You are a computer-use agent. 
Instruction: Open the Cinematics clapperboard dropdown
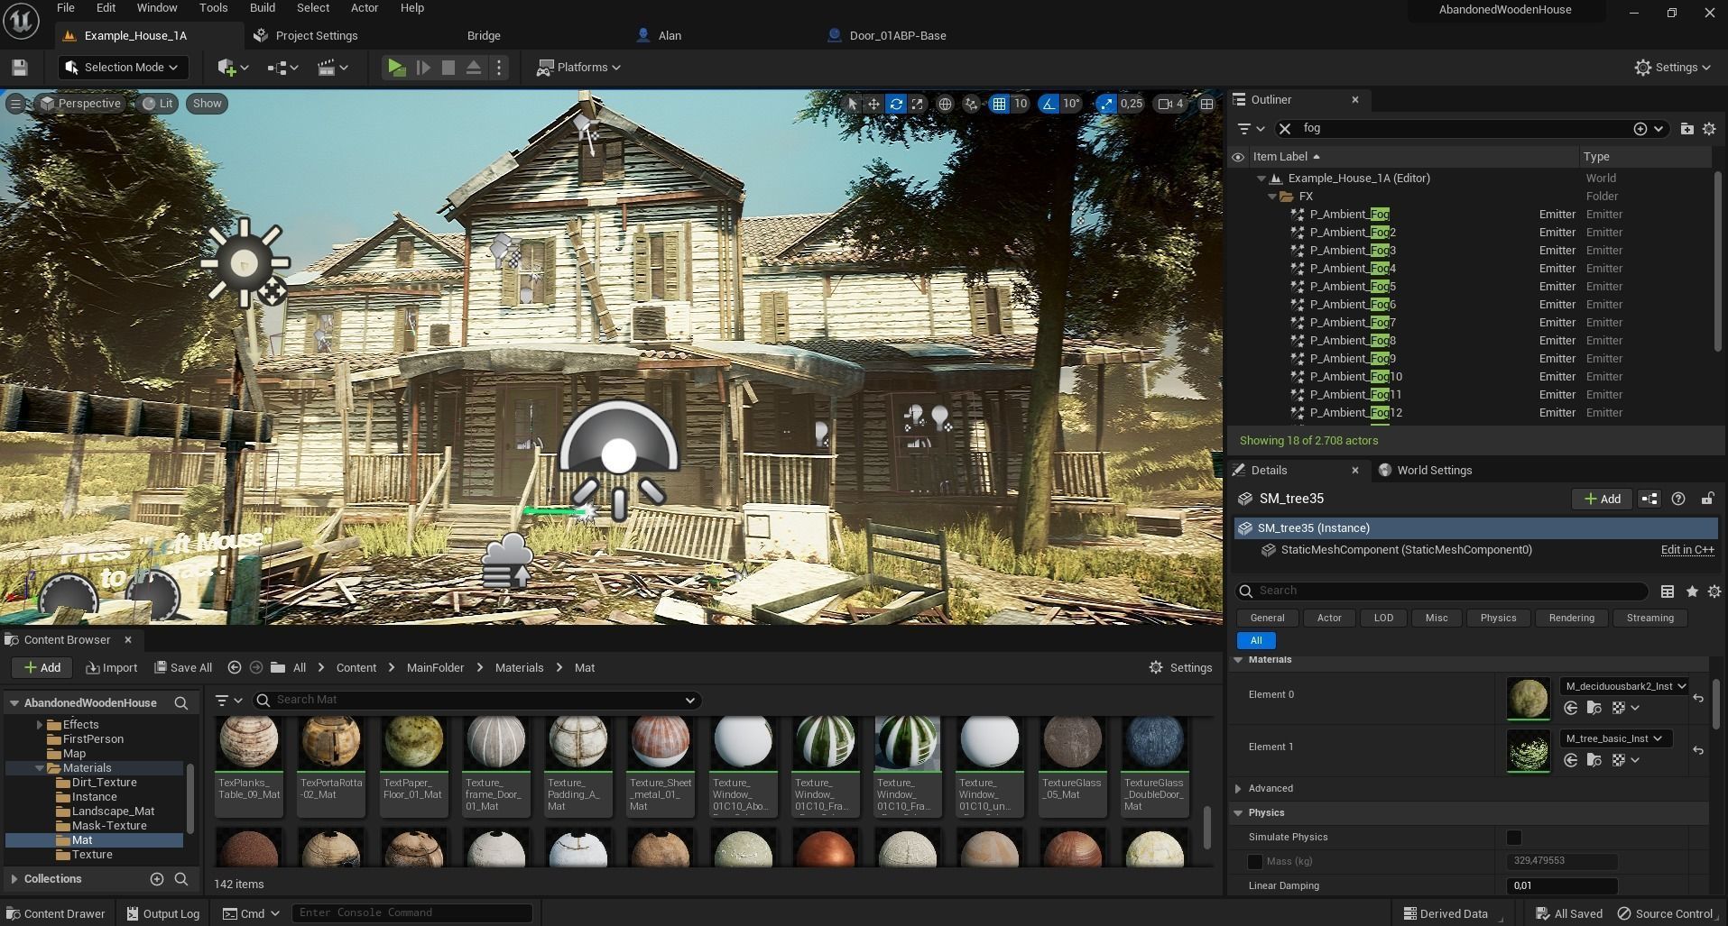[x=333, y=68]
